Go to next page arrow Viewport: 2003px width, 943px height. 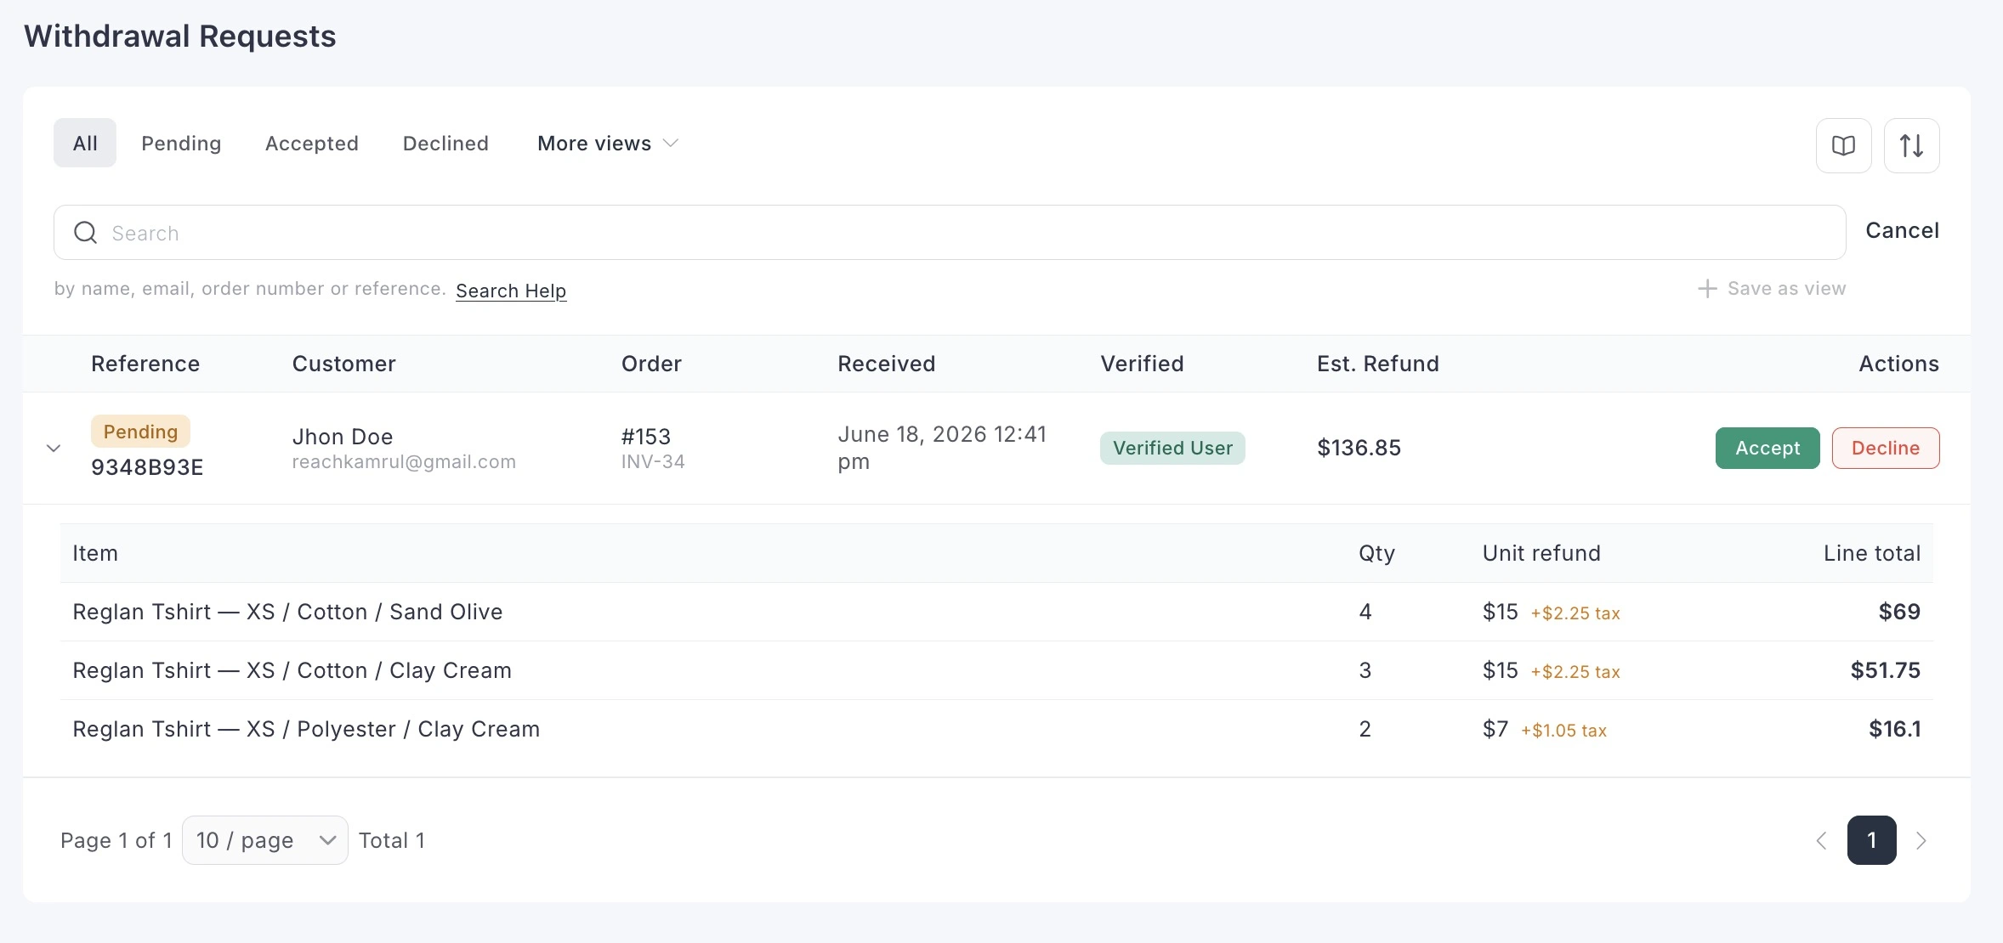[x=1921, y=840]
